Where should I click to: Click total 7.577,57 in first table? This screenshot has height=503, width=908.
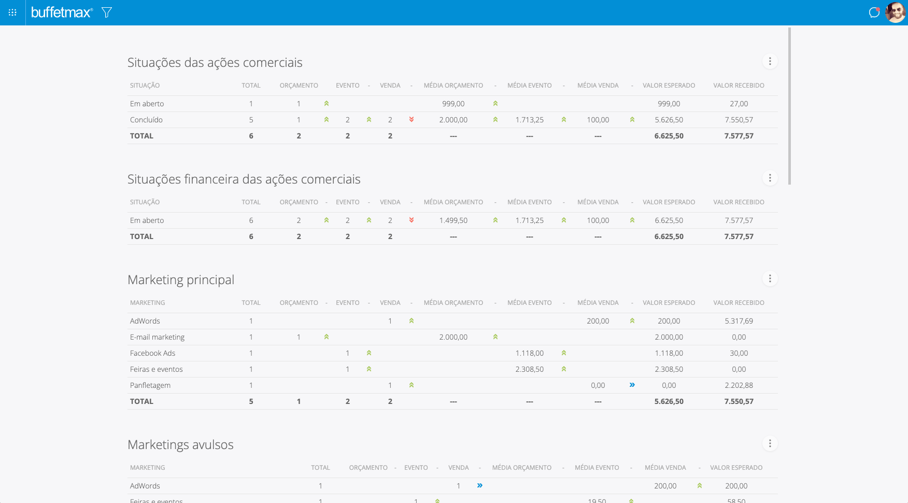click(739, 136)
